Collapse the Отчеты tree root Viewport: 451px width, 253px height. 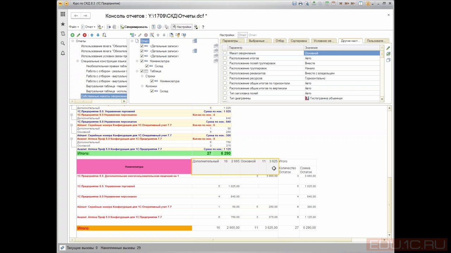point(73,41)
